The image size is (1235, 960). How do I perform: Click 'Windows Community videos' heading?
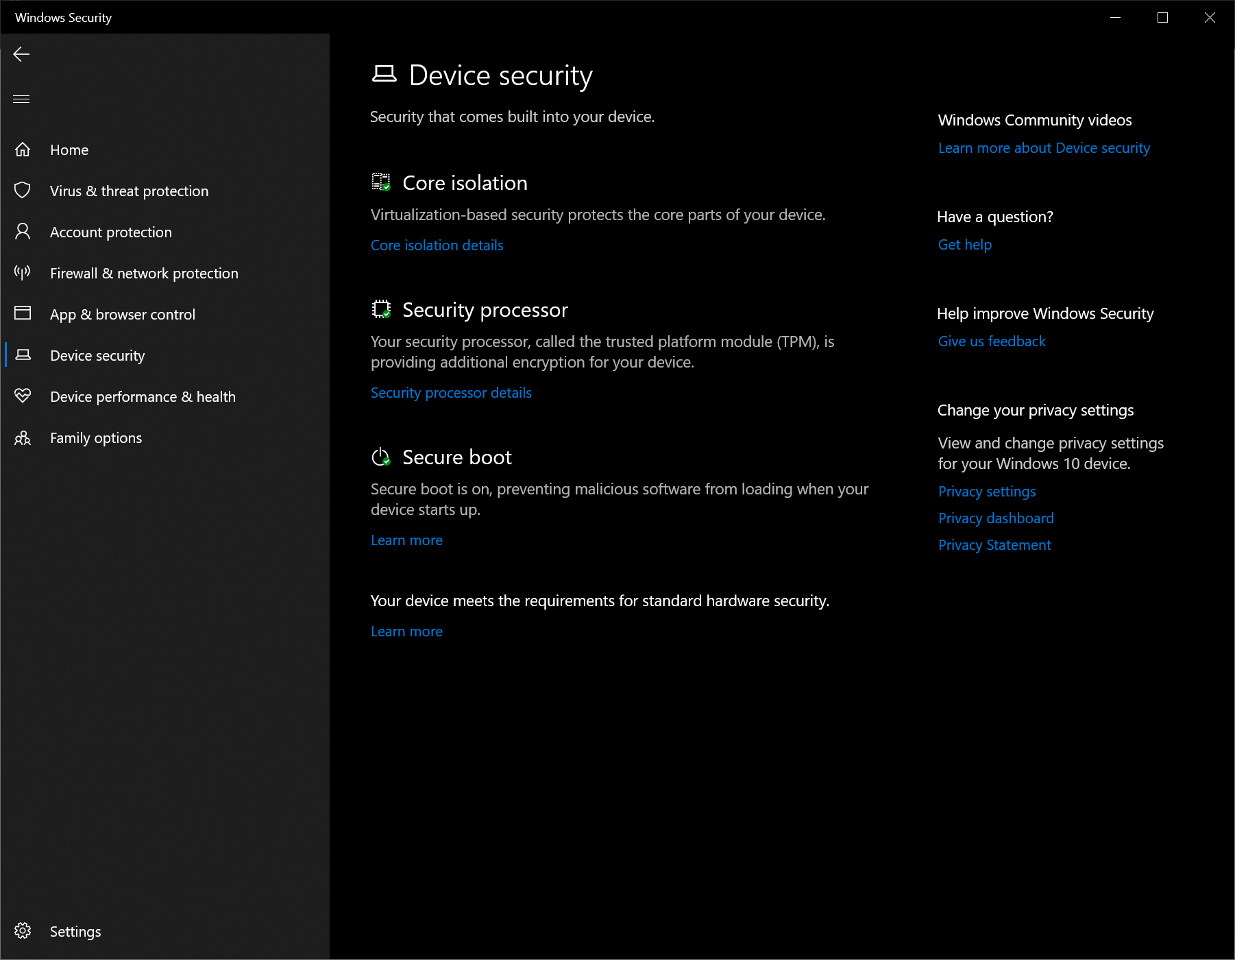1035,120
